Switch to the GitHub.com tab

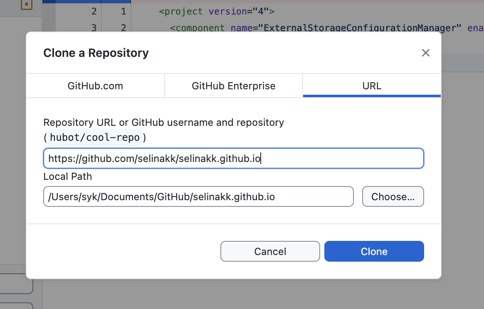(x=95, y=86)
